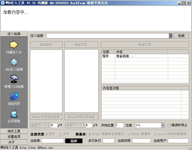Select the SQL注入检测 compass icon
Image resolution: width=192 pixels, height=150 pixels.
pos(14,62)
